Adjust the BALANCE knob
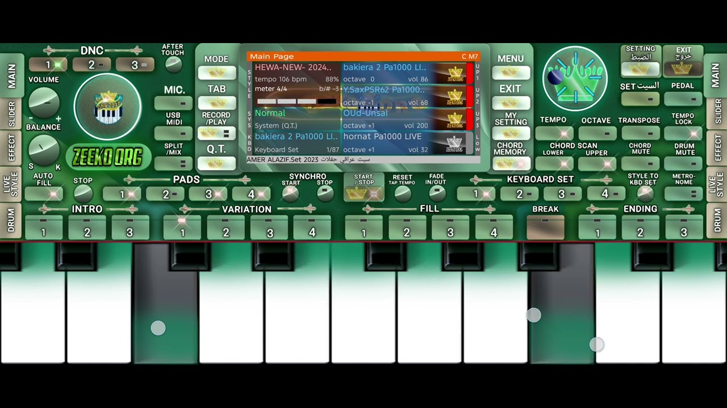 pos(44,149)
